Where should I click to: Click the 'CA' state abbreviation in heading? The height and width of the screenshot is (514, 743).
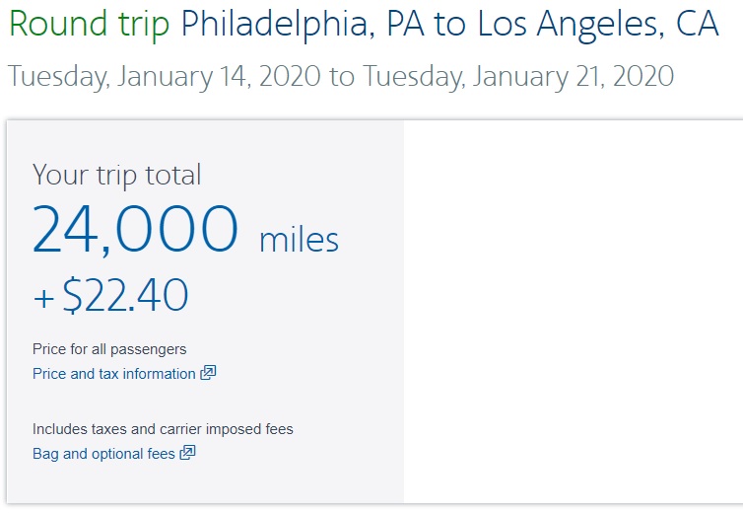tap(696, 24)
